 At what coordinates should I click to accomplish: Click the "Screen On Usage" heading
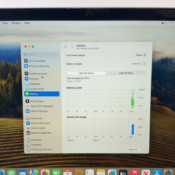77,117
